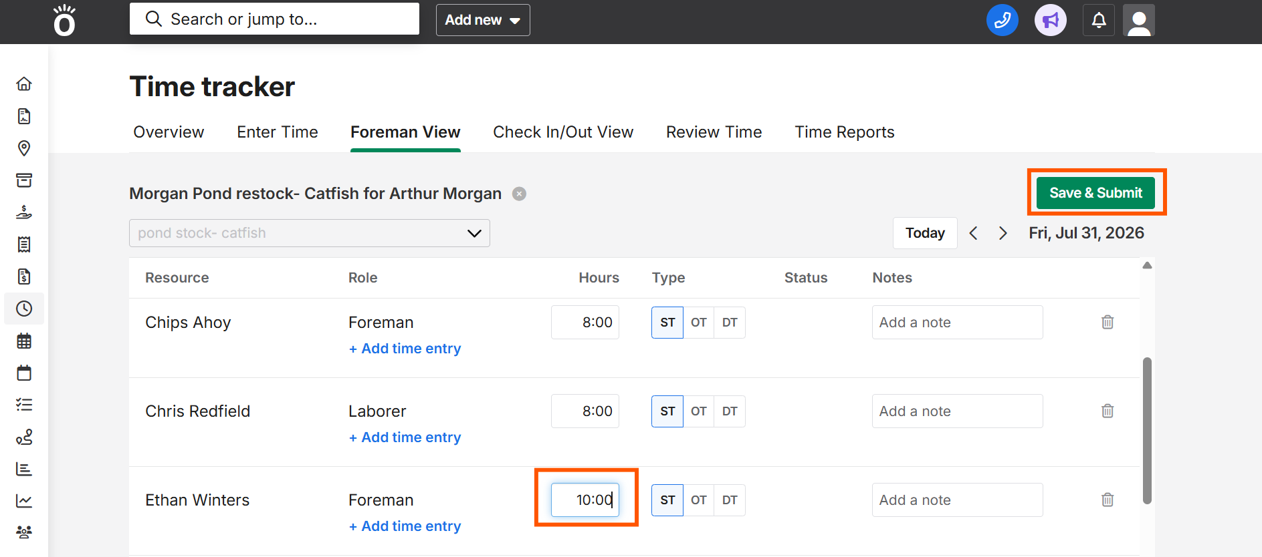Screen dimensions: 1262x557
Task: Clear the selected Morgan Pond job
Action: pyautogui.click(x=519, y=194)
